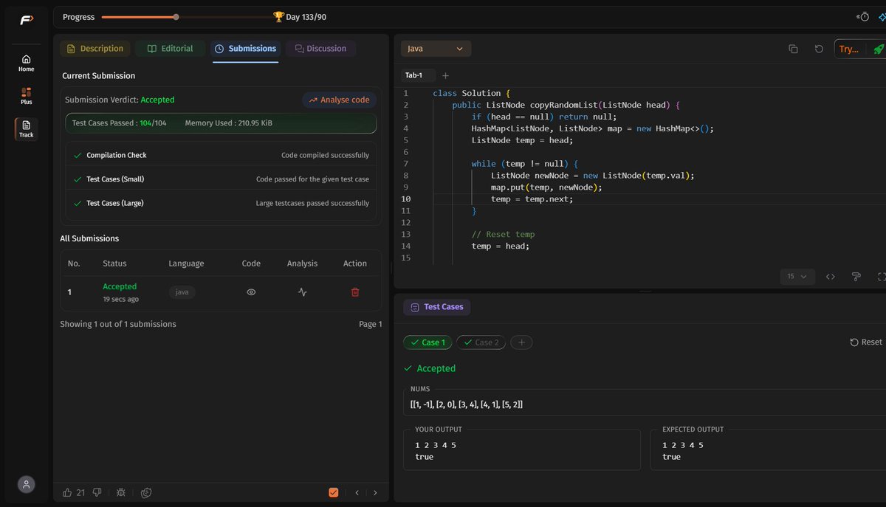886x507 pixels.
Task: Select test Case 2
Action: (481, 342)
